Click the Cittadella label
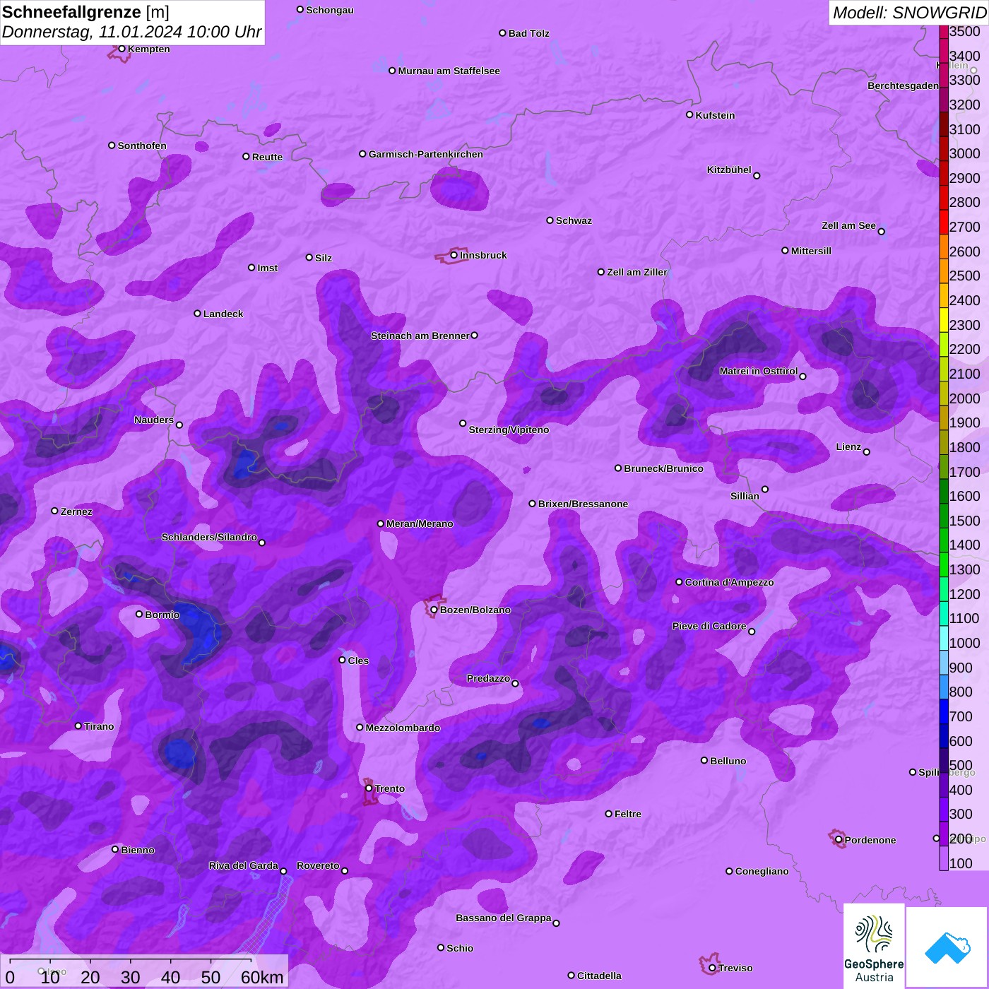This screenshot has height=989, width=989. [599, 976]
